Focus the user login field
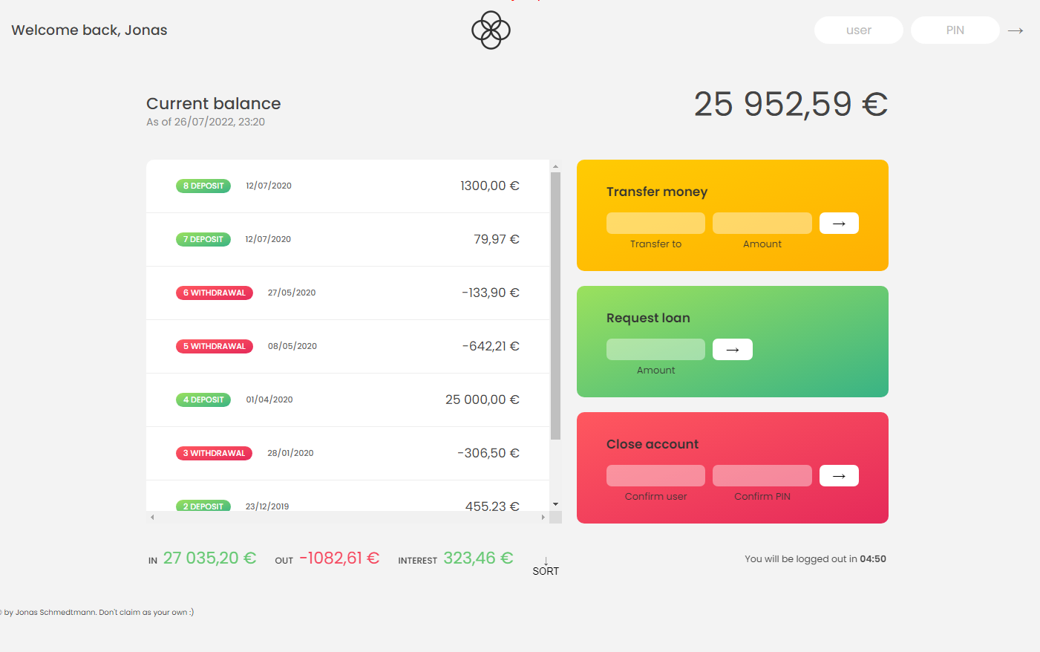 pyautogui.click(x=859, y=30)
